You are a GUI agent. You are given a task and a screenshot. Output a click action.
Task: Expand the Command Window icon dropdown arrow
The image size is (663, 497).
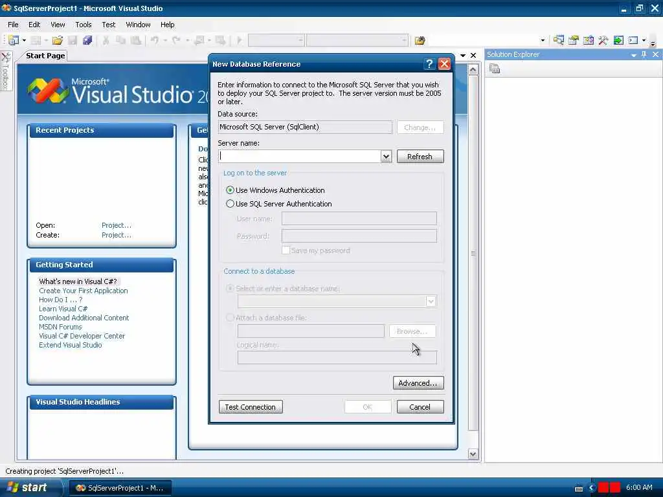point(644,40)
